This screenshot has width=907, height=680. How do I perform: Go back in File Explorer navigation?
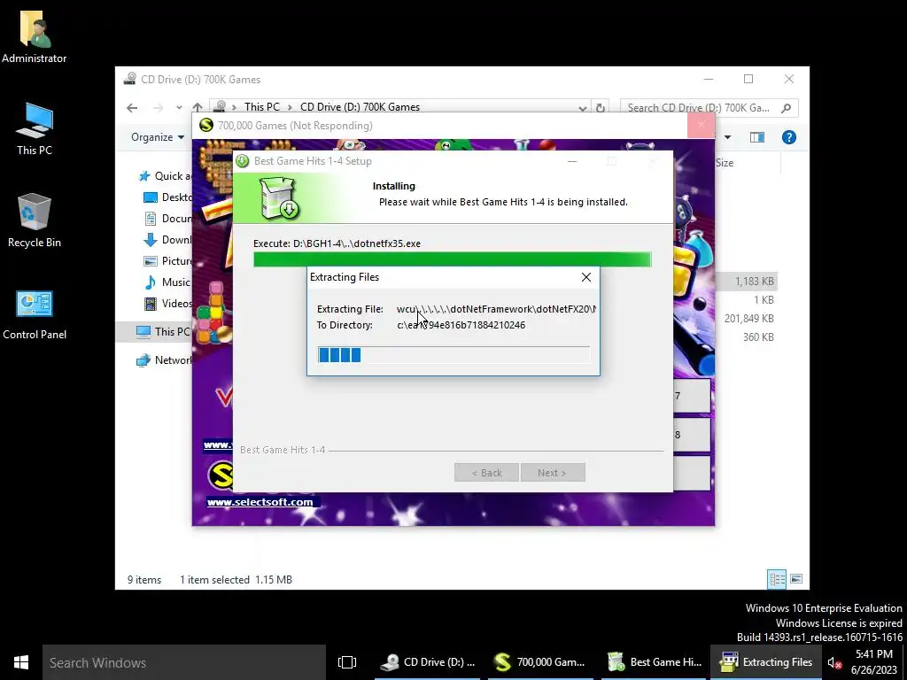point(132,107)
